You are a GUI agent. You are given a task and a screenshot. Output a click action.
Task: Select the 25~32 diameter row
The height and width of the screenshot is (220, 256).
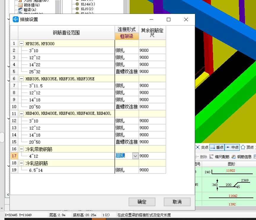pyautogui.click(x=66, y=71)
